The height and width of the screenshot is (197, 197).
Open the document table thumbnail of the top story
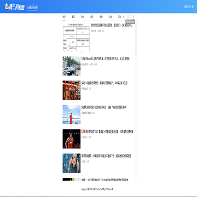click(x=76, y=37)
